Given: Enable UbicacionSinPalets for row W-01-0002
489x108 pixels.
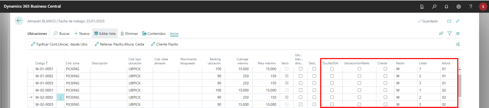Looking at the screenshot, I should pos(359,76).
